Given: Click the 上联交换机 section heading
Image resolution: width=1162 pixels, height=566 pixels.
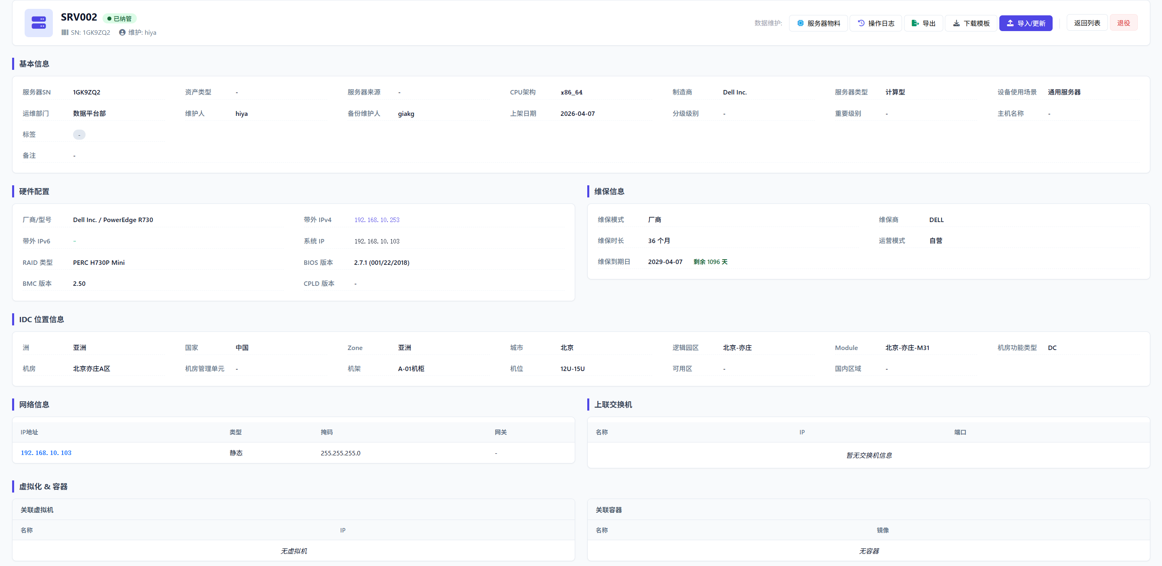Looking at the screenshot, I should tap(613, 405).
